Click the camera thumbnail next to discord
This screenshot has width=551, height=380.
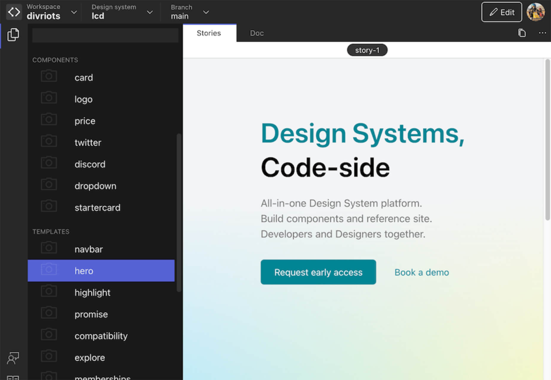49,163
